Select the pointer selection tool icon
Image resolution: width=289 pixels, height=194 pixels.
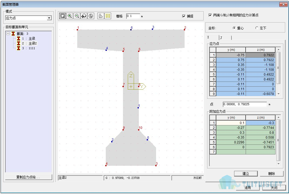click(91, 16)
